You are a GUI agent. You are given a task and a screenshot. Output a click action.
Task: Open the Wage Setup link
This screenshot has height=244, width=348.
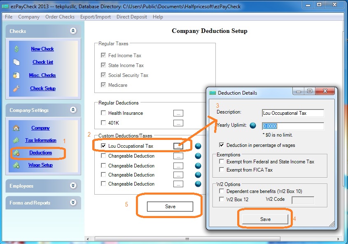click(40, 165)
